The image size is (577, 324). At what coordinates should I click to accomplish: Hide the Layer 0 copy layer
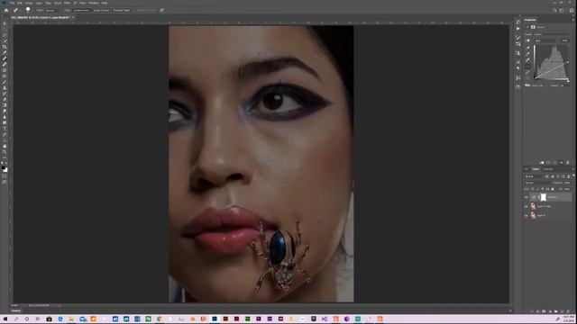pyautogui.click(x=527, y=206)
